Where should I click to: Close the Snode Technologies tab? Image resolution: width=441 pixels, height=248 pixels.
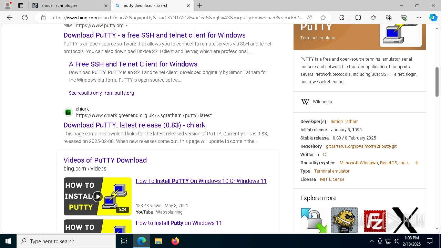106,6
